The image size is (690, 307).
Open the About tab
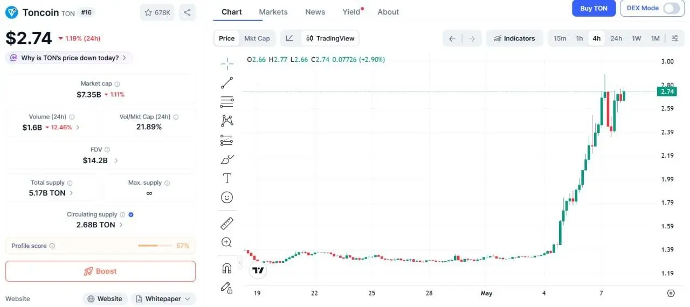tap(388, 12)
